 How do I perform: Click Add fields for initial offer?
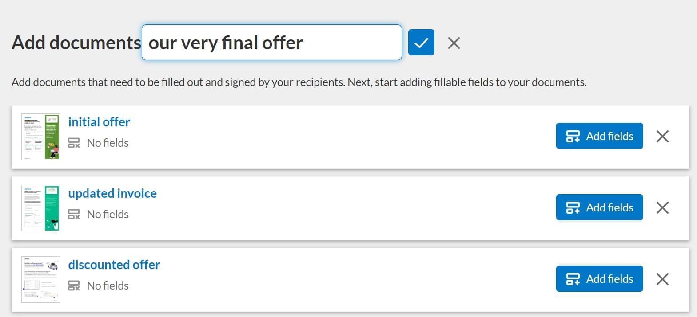pyautogui.click(x=599, y=136)
